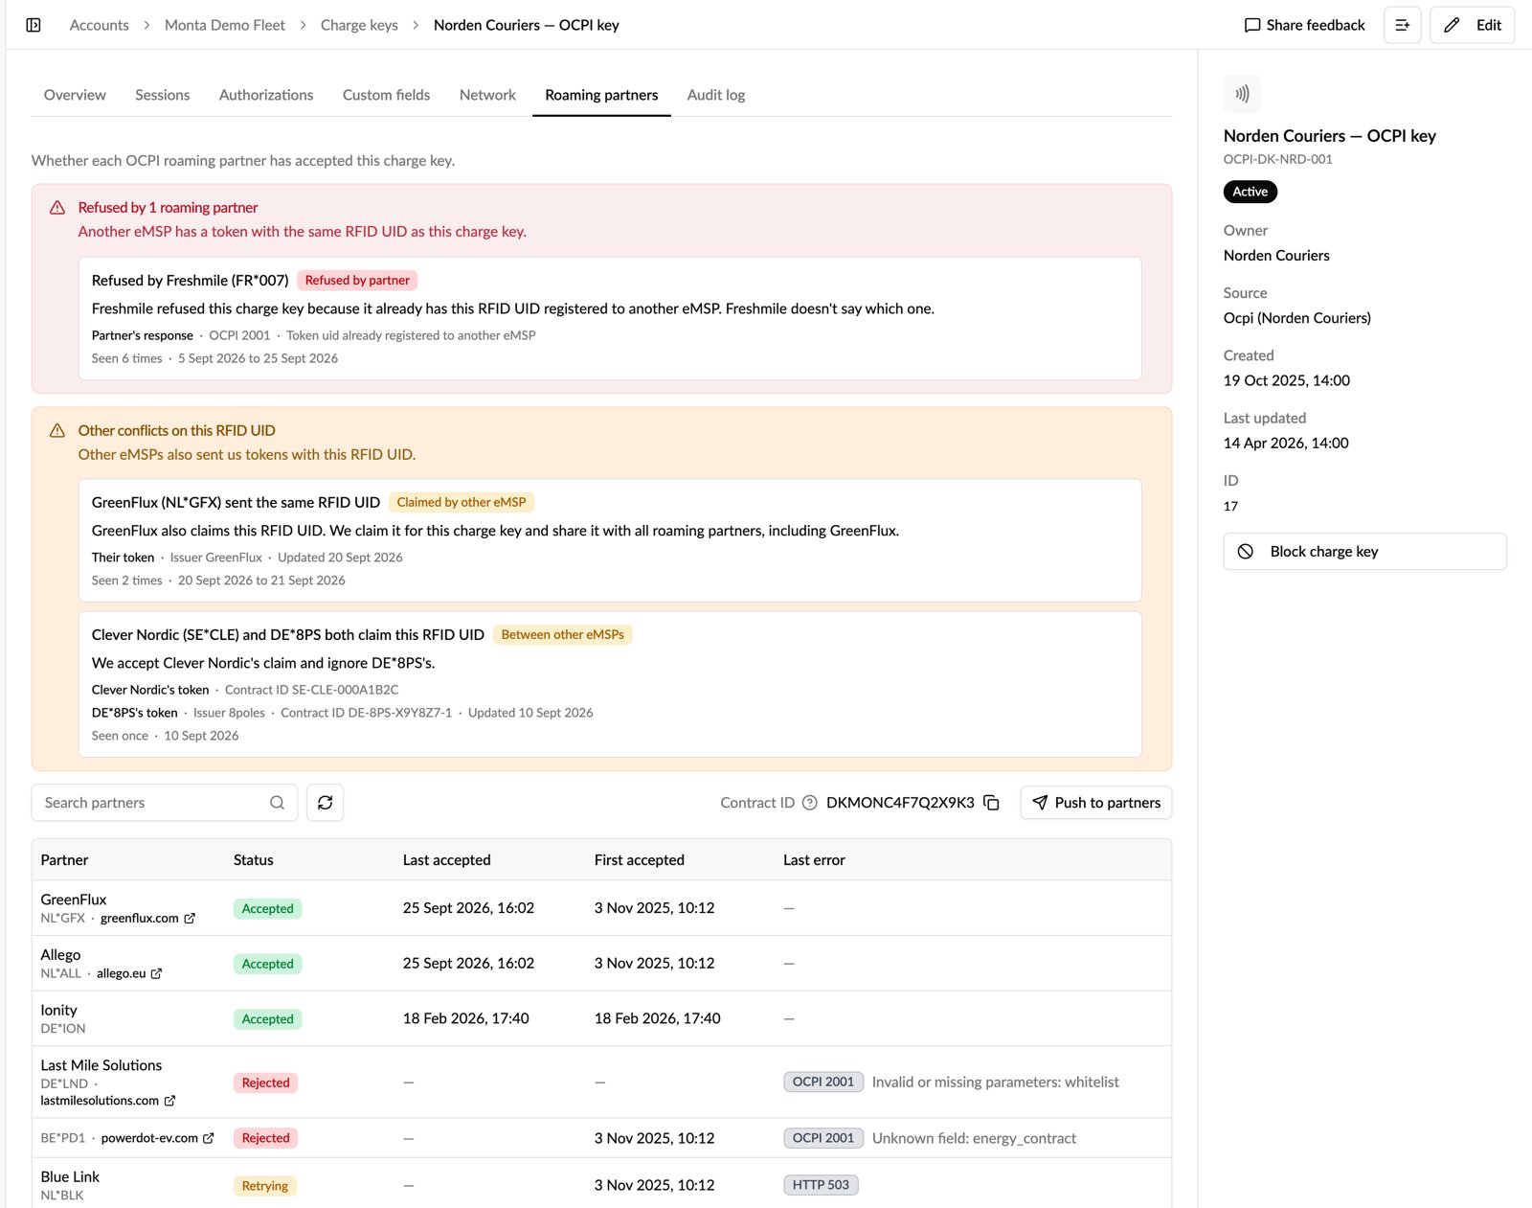Click the red warning icon for refused alert
1532x1208 pixels.
(x=57, y=208)
